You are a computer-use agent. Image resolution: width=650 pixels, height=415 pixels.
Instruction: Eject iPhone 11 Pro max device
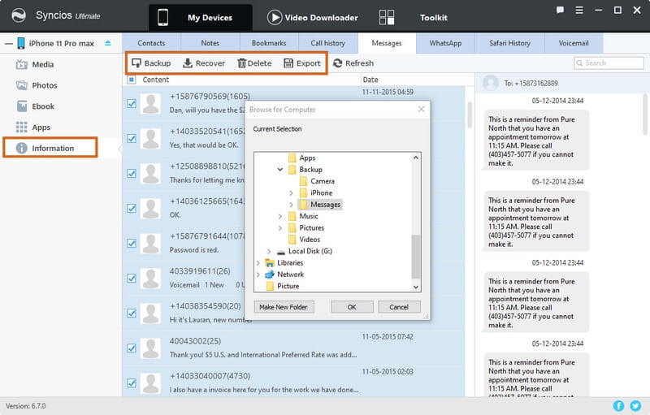pos(108,43)
